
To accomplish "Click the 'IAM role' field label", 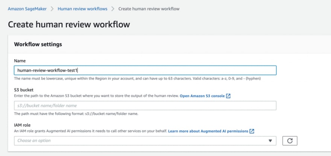I will click(x=22, y=125).
